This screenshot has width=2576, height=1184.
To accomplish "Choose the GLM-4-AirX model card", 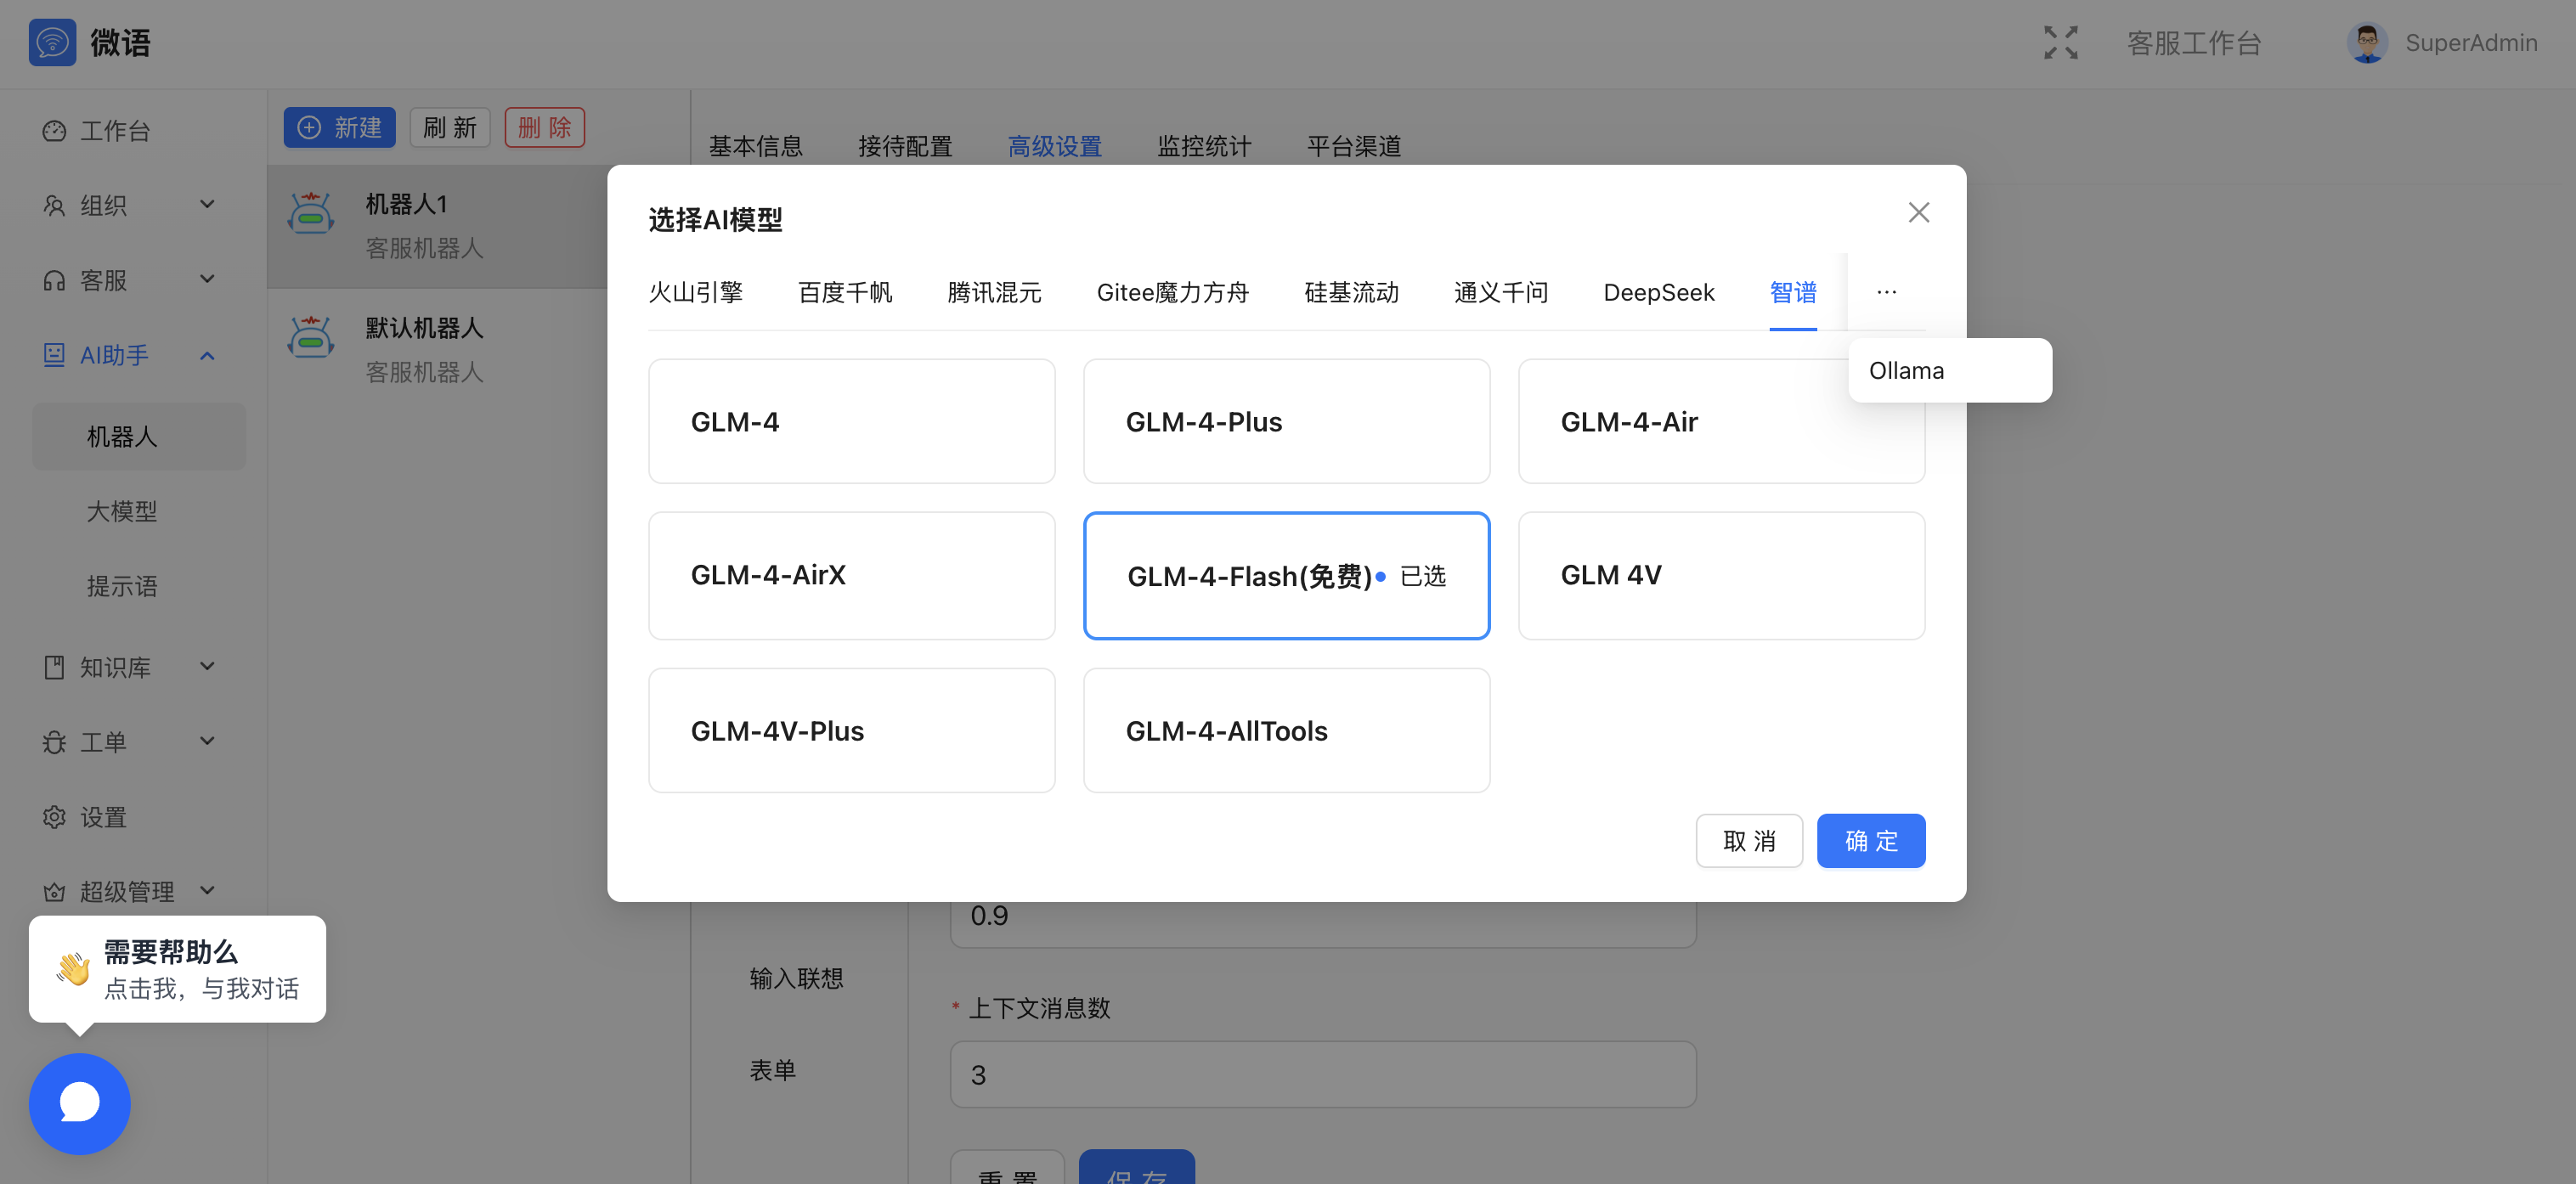I will [851, 575].
